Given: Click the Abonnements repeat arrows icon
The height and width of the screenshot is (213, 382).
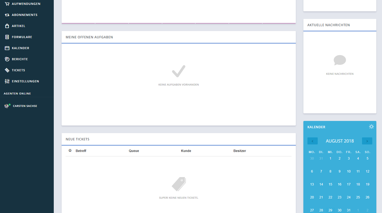Looking at the screenshot, I should point(7,15).
